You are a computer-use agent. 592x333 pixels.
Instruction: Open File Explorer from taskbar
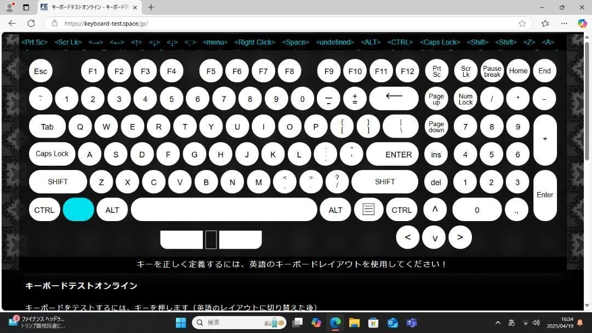click(x=354, y=323)
